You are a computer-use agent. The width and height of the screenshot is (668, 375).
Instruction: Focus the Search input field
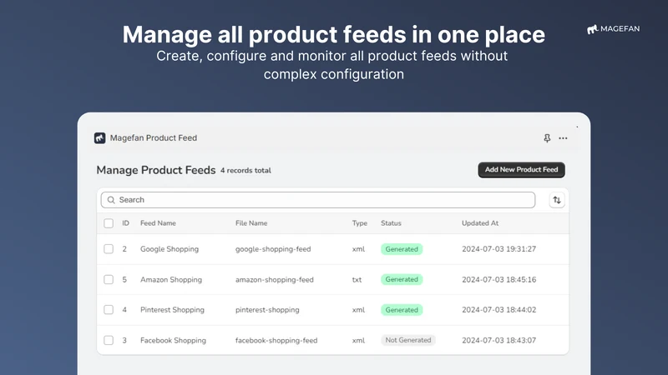coord(318,200)
